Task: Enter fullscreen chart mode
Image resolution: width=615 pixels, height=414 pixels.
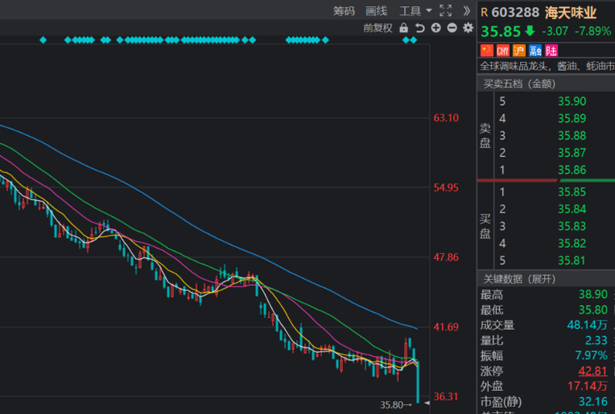Action: [x=446, y=11]
